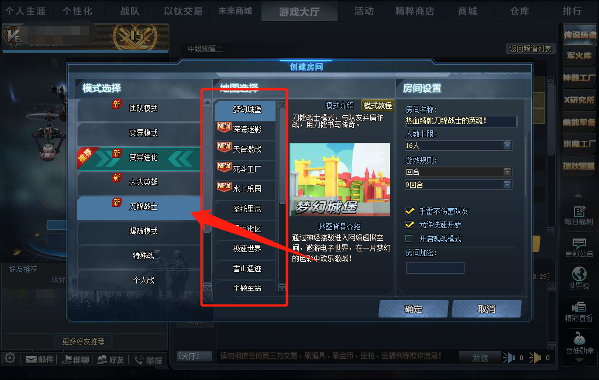The image size is (599, 380).
Task: Cancel room creation with 取消
Action: [486, 309]
